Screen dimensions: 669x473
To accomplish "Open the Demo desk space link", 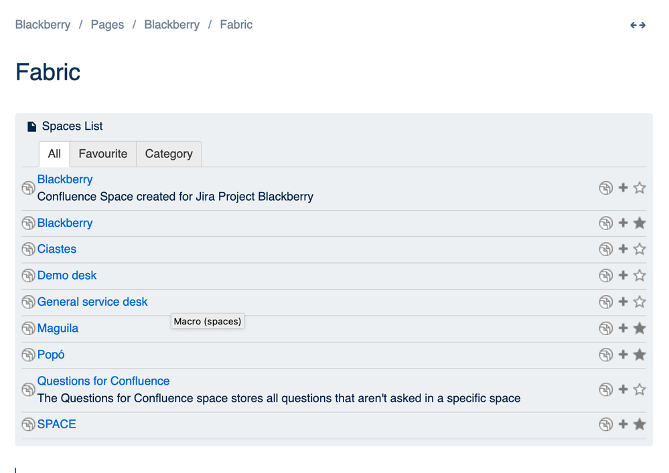I will [x=67, y=276].
